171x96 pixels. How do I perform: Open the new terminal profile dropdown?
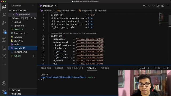(x=151, y=68)
